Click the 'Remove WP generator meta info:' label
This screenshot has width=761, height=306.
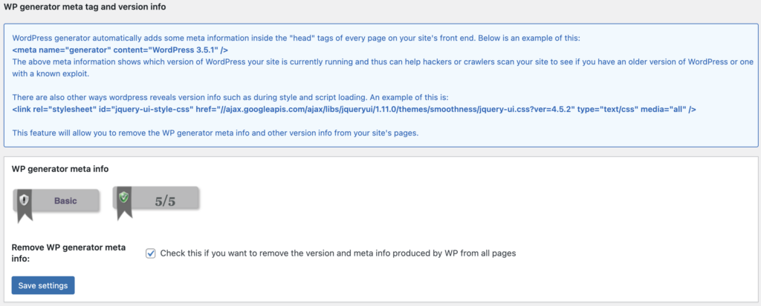point(68,253)
